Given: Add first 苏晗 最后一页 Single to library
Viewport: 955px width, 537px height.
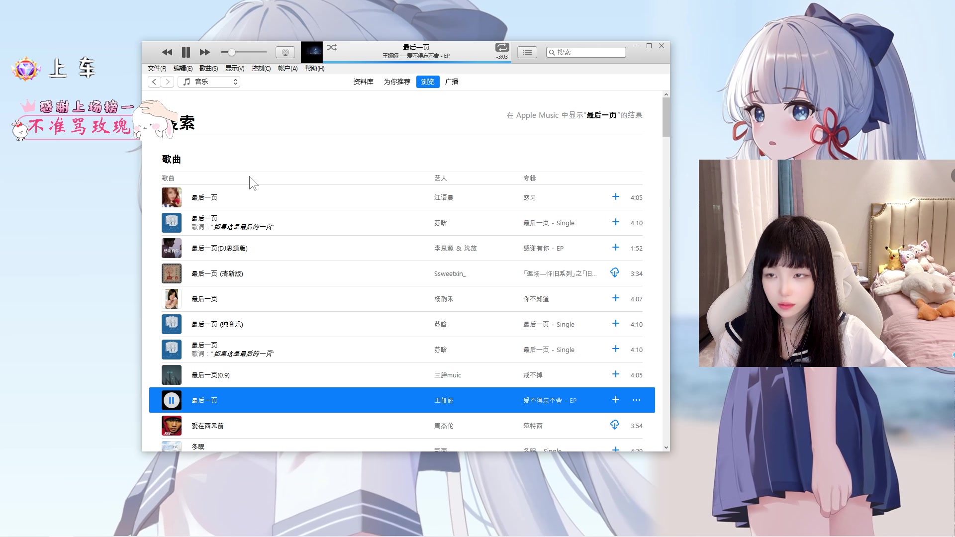Looking at the screenshot, I should coord(616,222).
